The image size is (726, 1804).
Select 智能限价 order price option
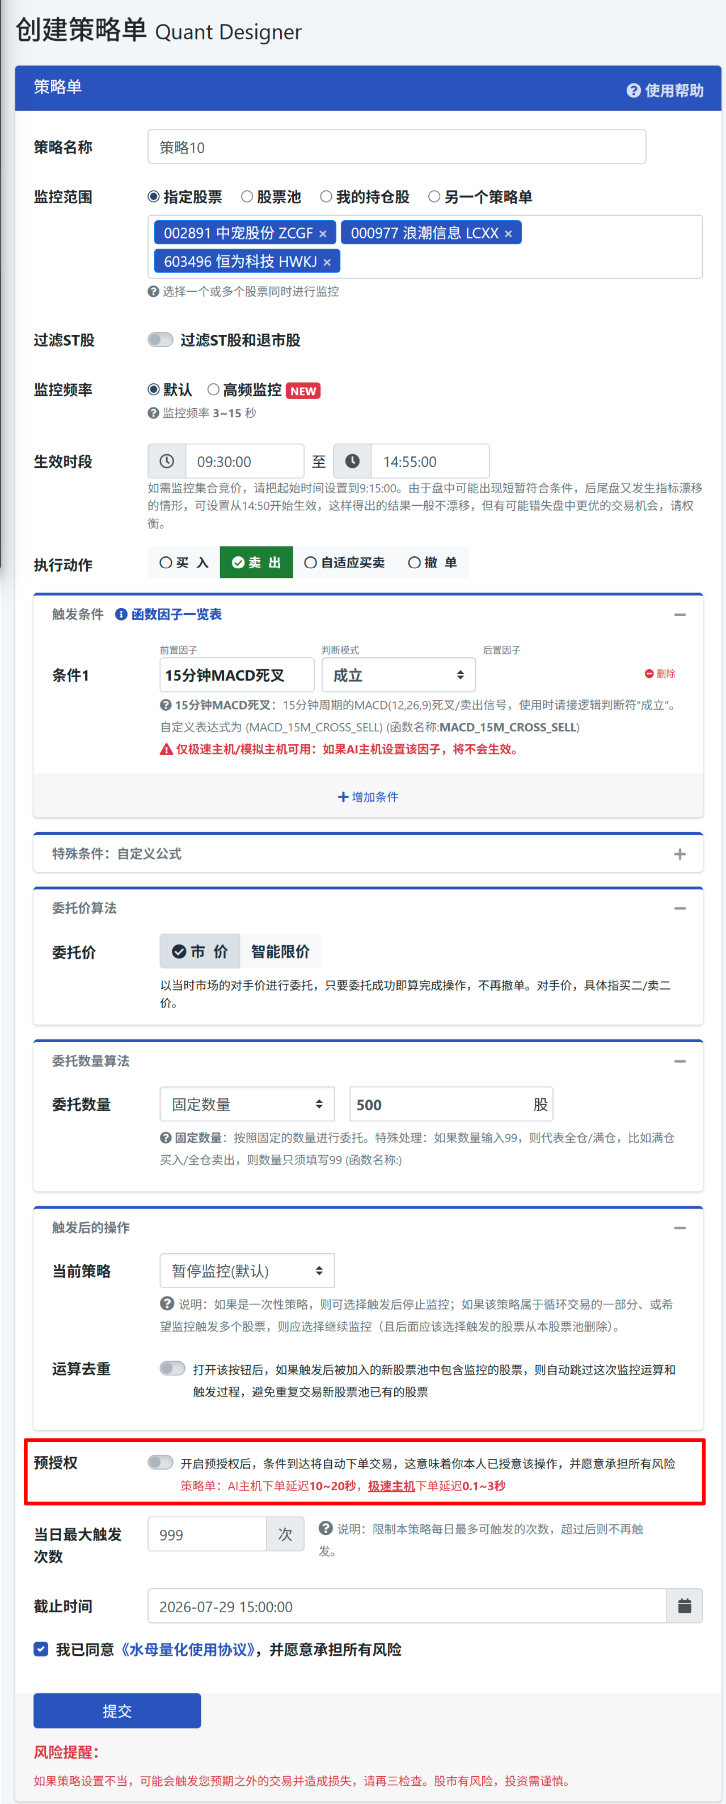280,952
